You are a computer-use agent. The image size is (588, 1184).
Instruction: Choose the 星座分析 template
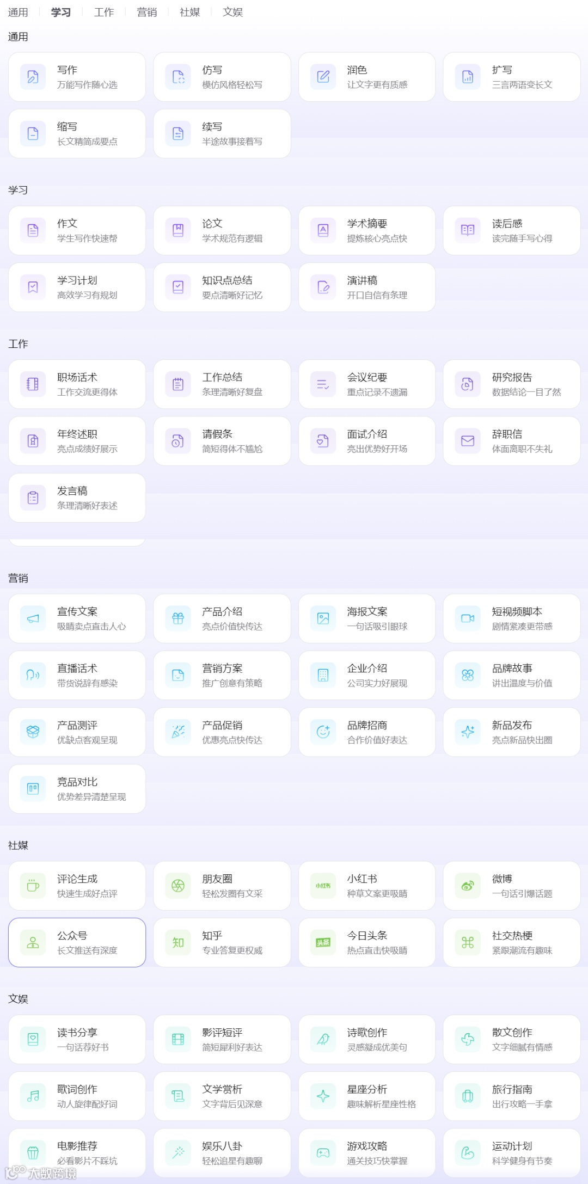click(367, 1096)
